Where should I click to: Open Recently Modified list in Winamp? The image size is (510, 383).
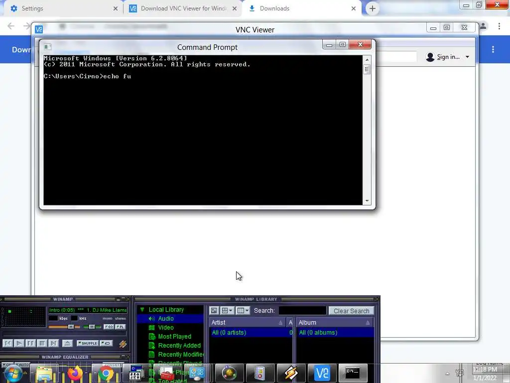tap(181, 355)
